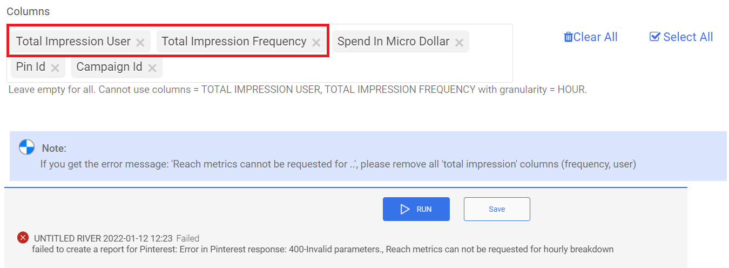Image resolution: width=729 pixels, height=268 pixels.
Task: Select the Spend In Micro Dollar tag label
Action: (393, 42)
